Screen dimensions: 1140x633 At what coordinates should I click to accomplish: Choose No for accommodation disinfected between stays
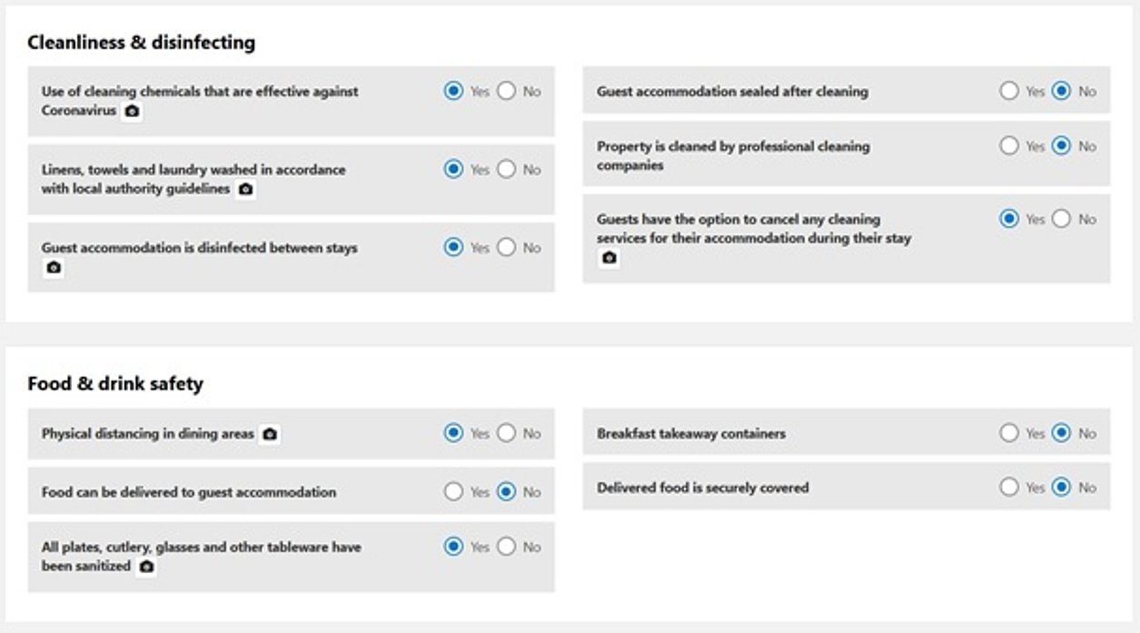(507, 247)
